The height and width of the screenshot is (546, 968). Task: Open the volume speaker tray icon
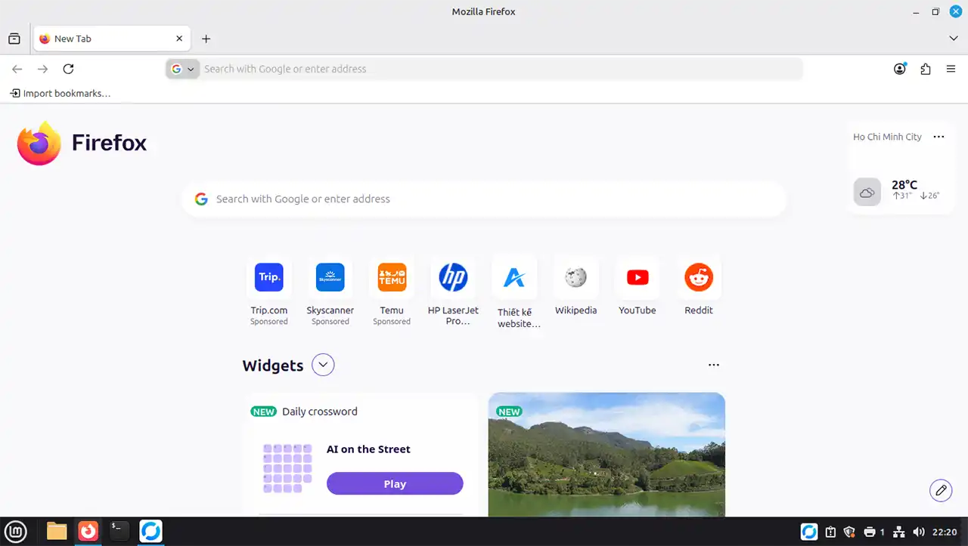(x=919, y=532)
